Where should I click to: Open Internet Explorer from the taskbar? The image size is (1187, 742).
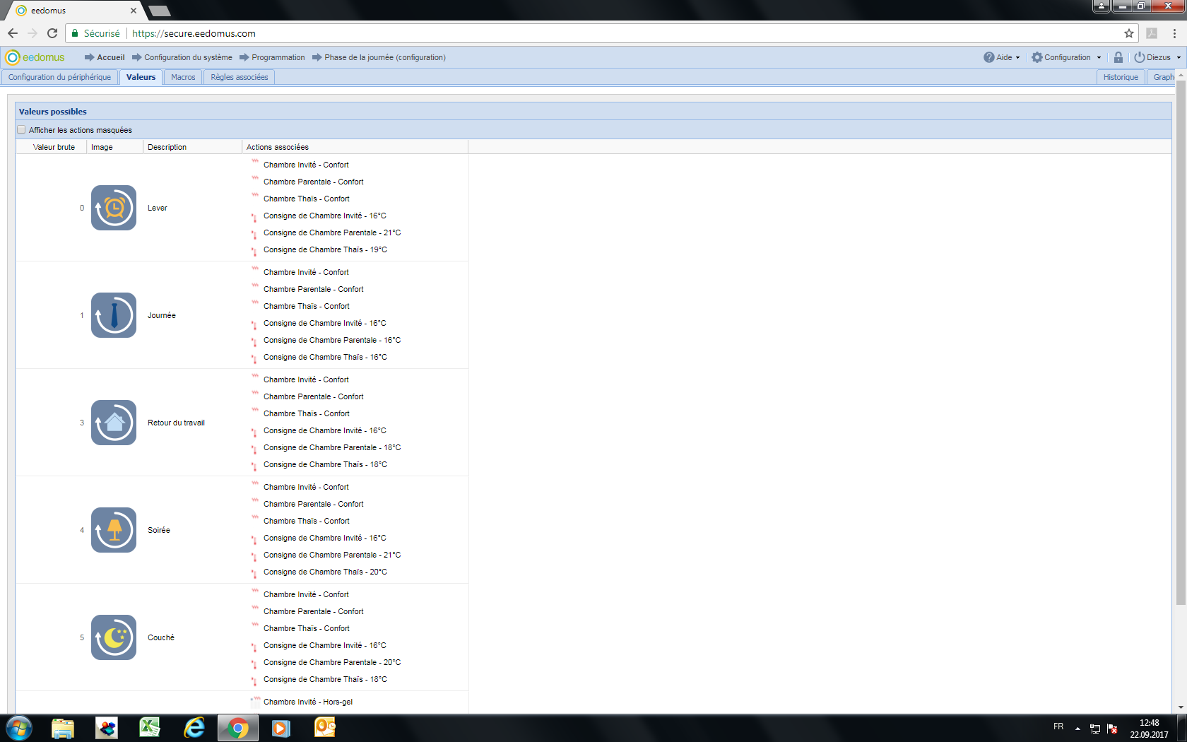point(194,727)
